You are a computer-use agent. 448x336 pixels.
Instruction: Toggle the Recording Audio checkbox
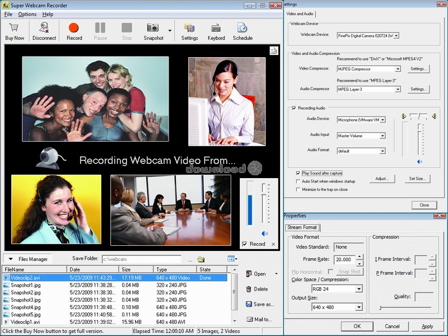click(x=293, y=108)
